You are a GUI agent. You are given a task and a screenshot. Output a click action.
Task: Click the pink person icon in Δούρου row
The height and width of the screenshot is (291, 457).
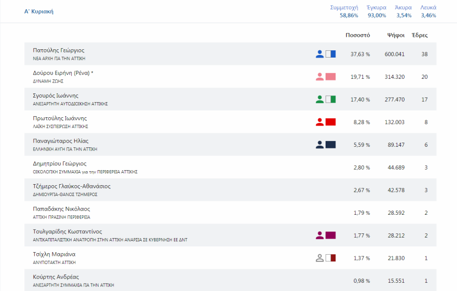point(320,77)
